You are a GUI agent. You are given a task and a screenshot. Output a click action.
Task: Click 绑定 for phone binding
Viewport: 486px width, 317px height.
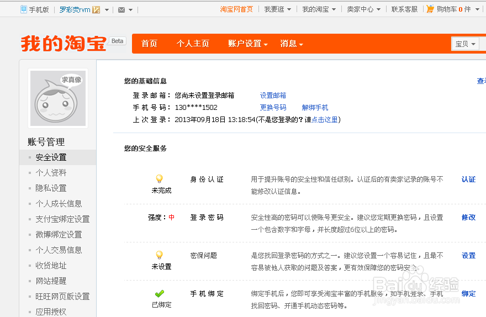(x=468, y=294)
